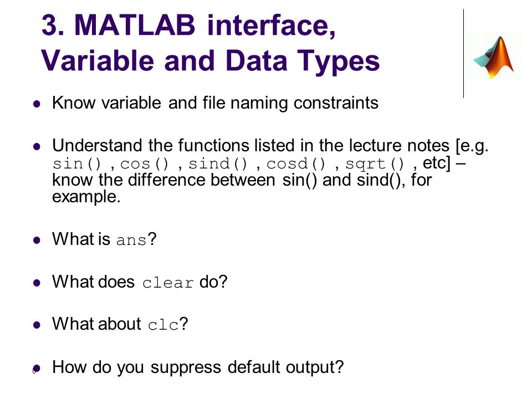Click the 'cosd()' code text

point(296,164)
